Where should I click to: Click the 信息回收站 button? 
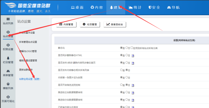[115, 24]
